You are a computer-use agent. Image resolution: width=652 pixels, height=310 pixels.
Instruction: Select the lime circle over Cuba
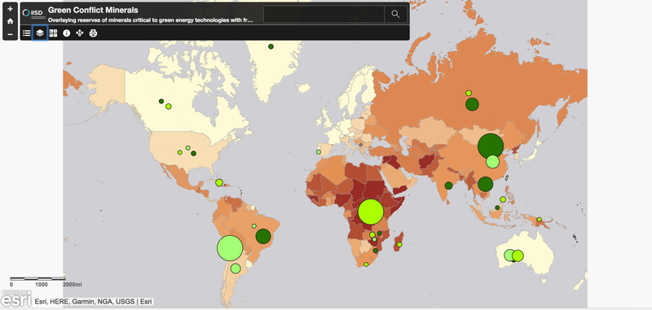(219, 182)
